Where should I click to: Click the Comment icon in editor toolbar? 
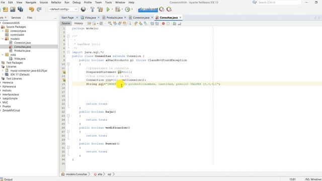[x=175, y=24]
